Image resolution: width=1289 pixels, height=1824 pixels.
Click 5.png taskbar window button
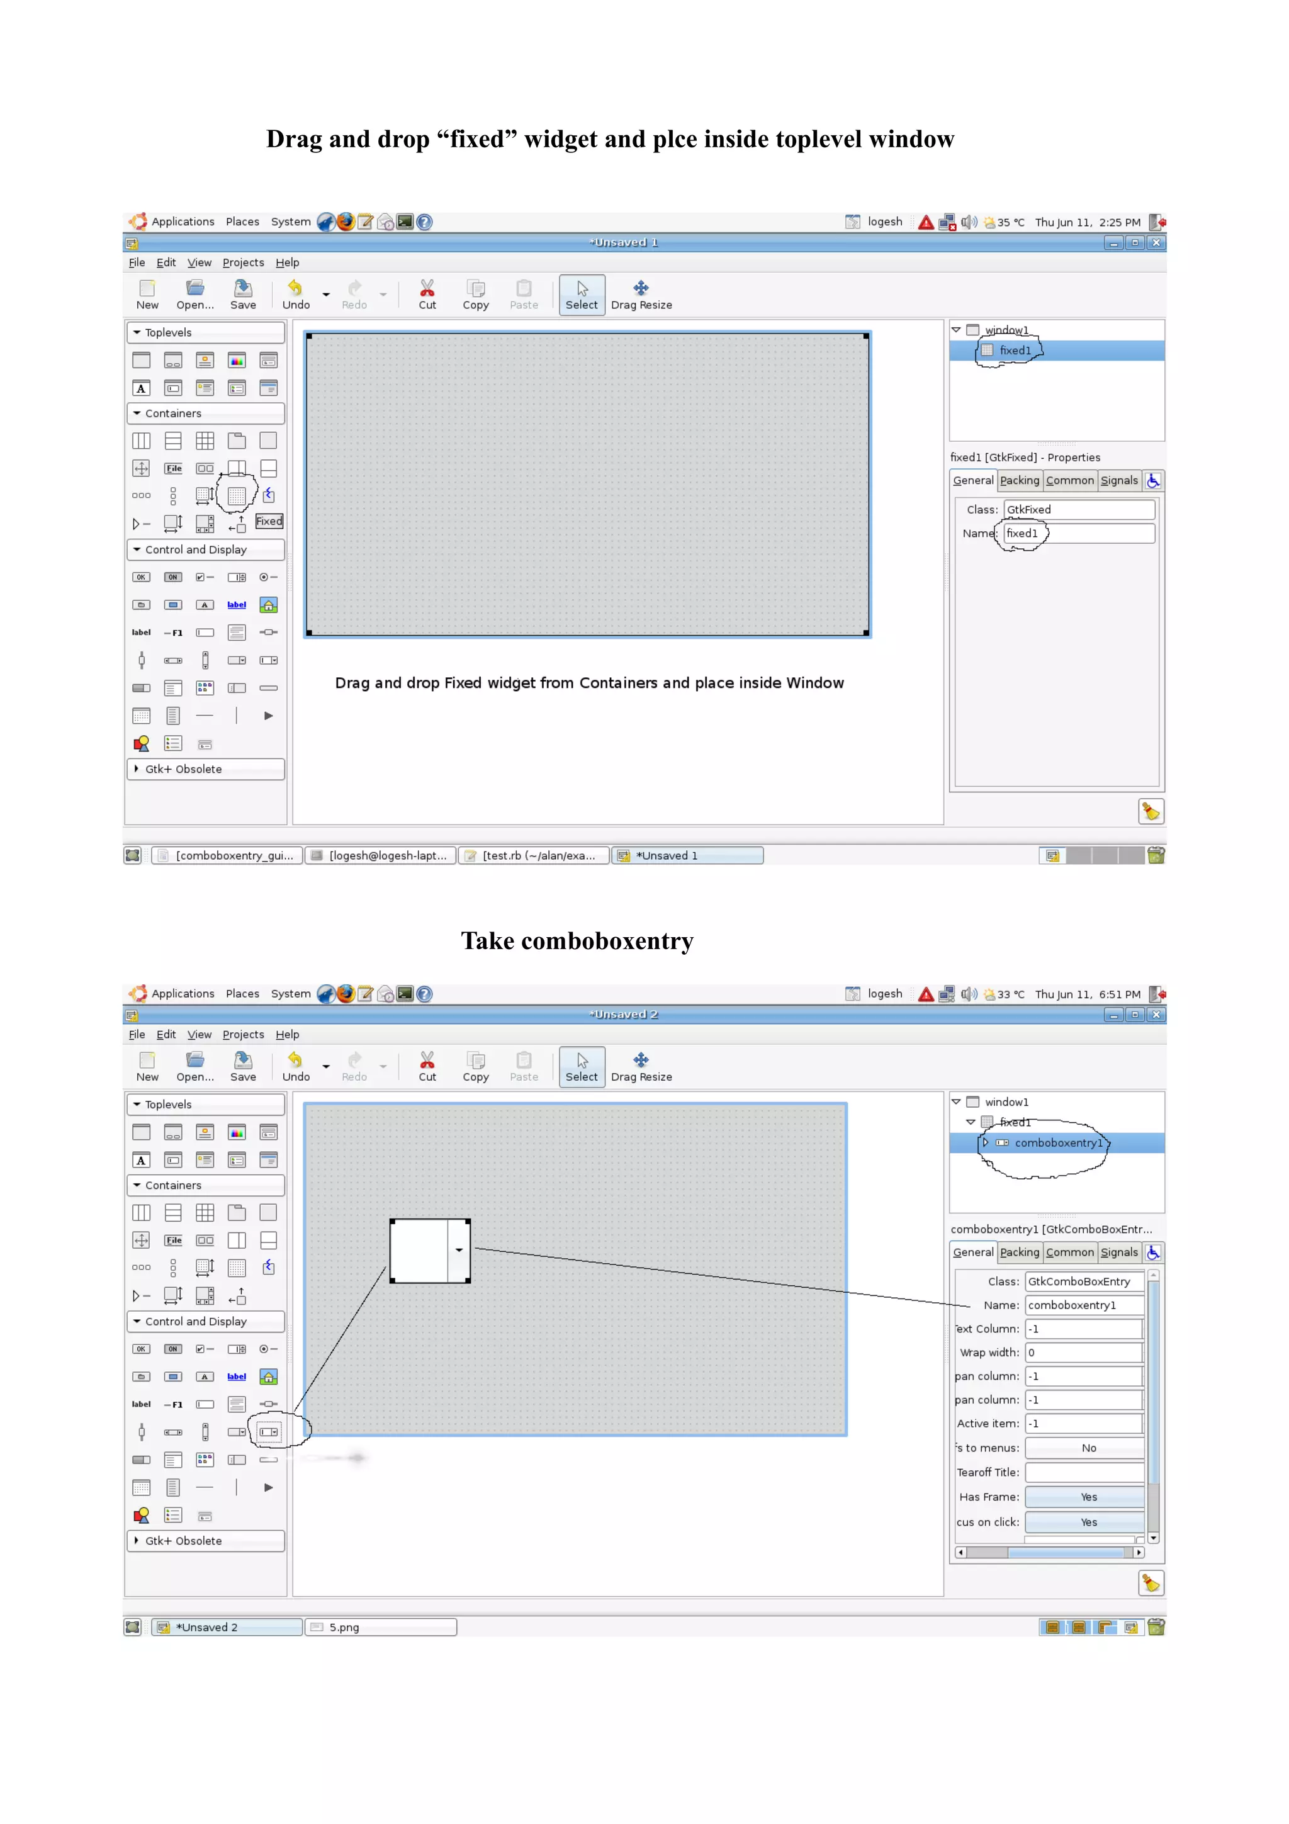(381, 1627)
